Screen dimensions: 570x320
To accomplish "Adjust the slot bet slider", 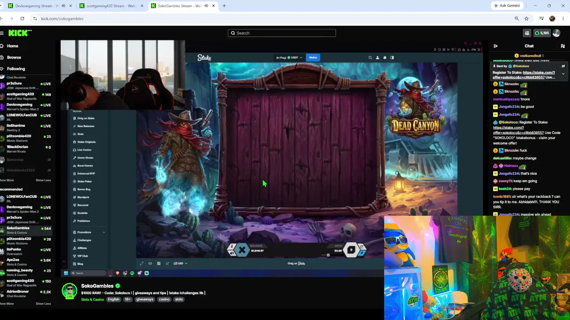I will [328, 255].
